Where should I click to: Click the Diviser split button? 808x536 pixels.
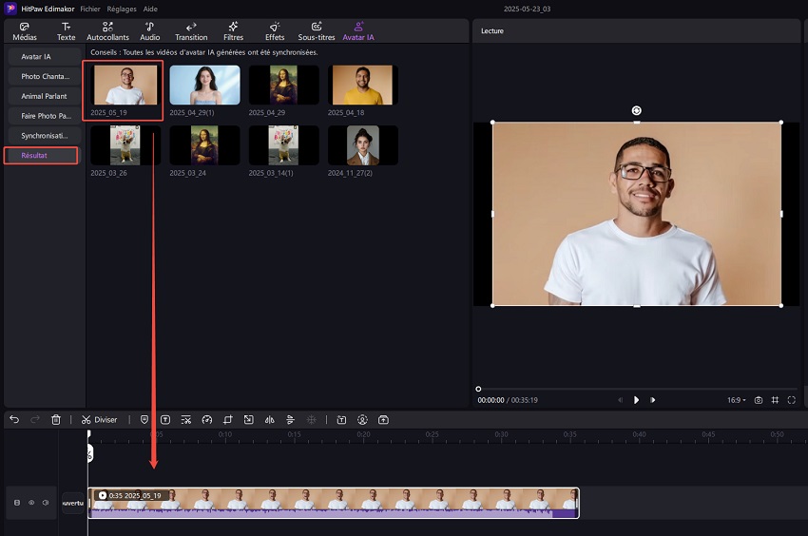(x=100, y=420)
